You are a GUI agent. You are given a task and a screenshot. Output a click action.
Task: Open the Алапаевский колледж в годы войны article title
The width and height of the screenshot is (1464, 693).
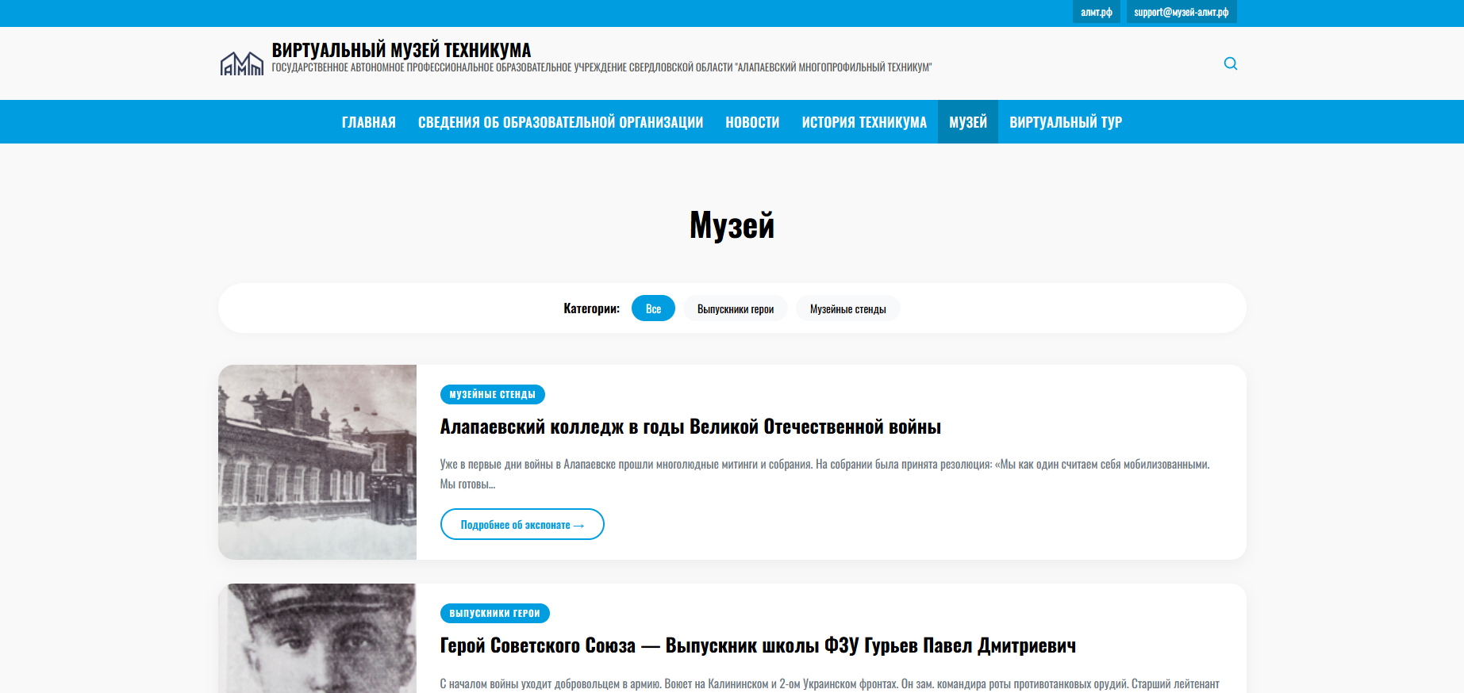690,427
